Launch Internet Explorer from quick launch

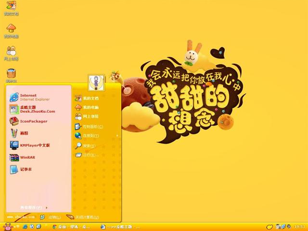pyautogui.click(x=25, y=227)
